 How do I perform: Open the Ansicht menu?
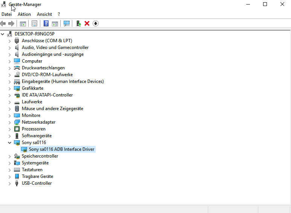pyautogui.click(x=44, y=14)
